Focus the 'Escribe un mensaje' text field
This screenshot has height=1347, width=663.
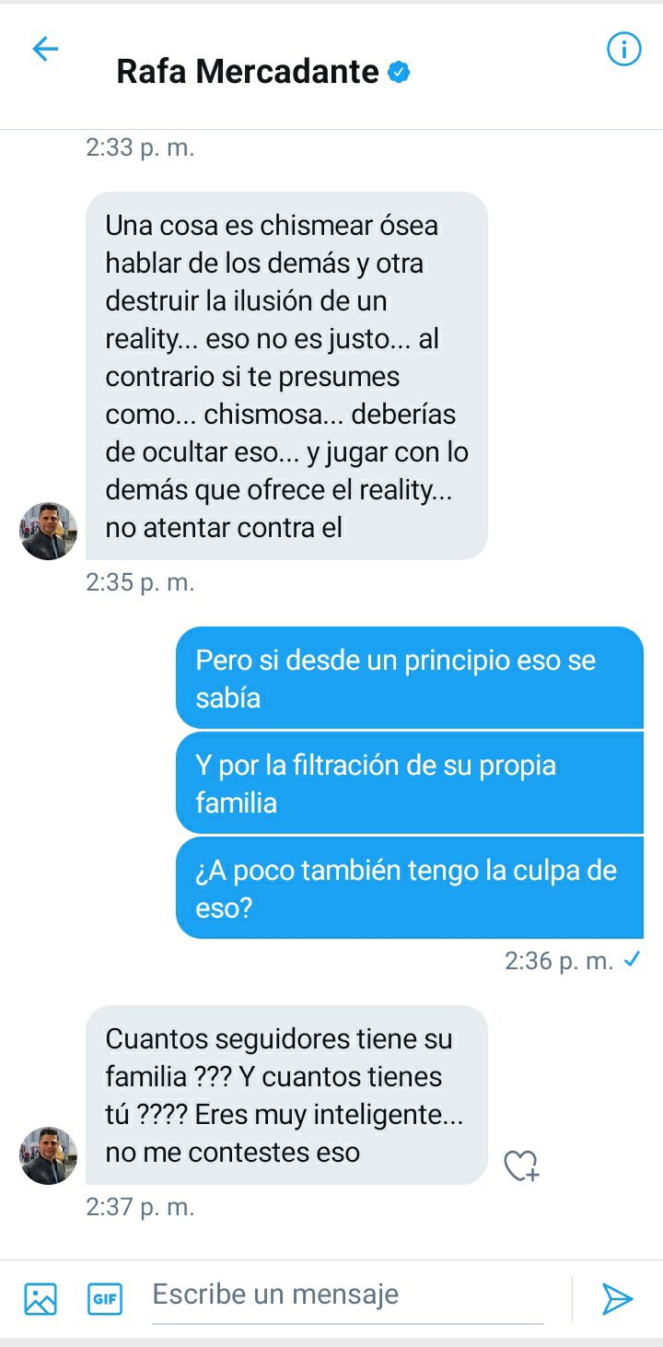pyautogui.click(x=347, y=1294)
